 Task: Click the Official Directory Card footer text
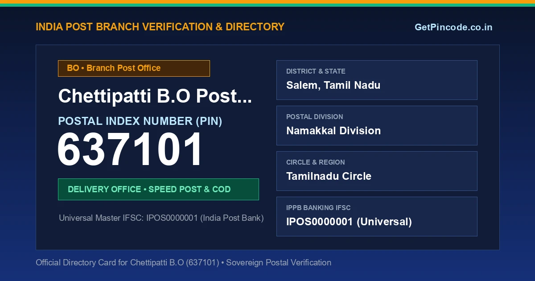pos(183,263)
